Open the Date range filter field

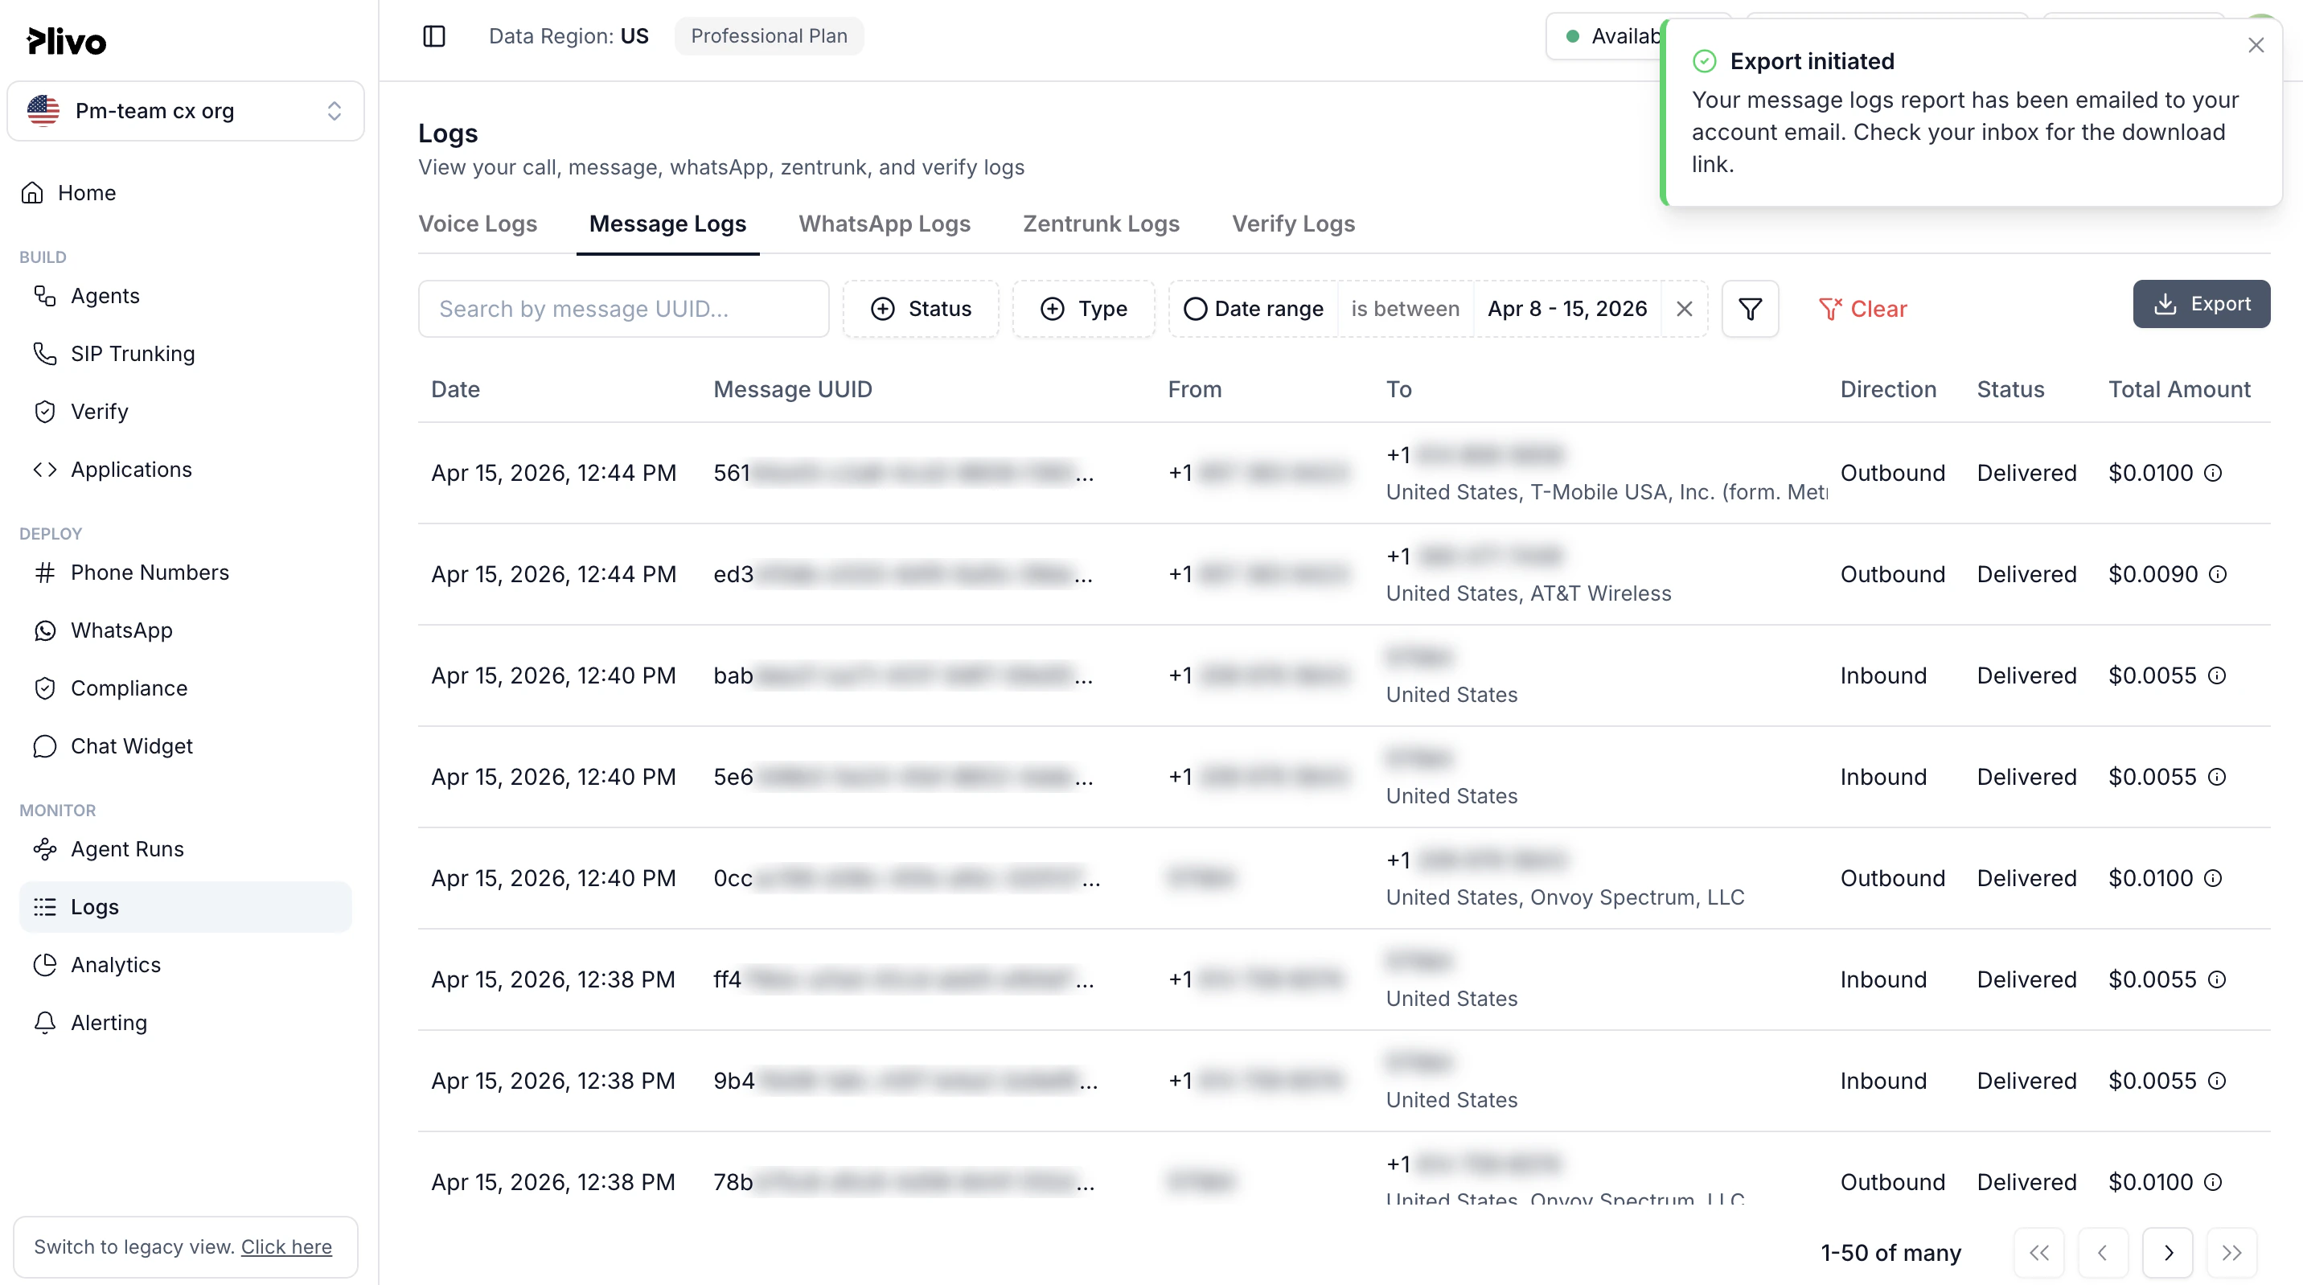(x=1254, y=310)
